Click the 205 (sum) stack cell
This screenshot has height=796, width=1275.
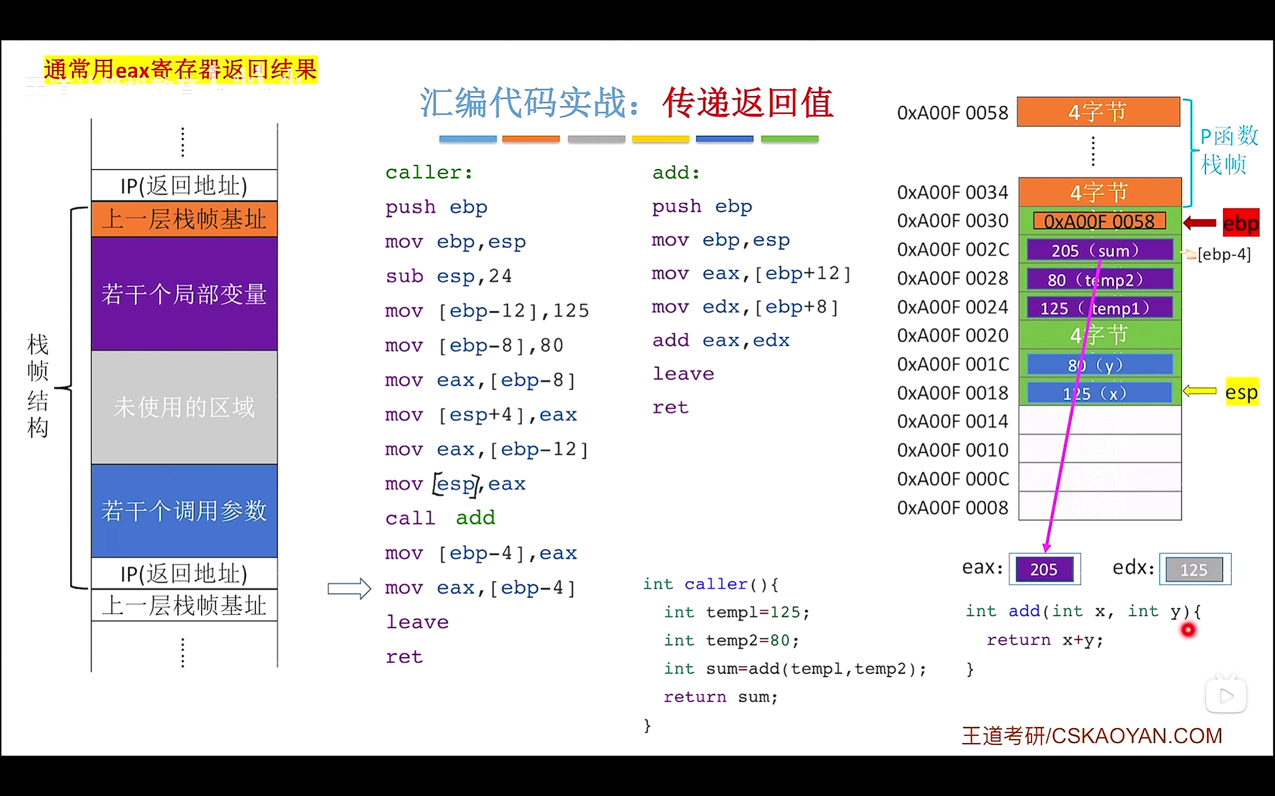pyautogui.click(x=1099, y=251)
